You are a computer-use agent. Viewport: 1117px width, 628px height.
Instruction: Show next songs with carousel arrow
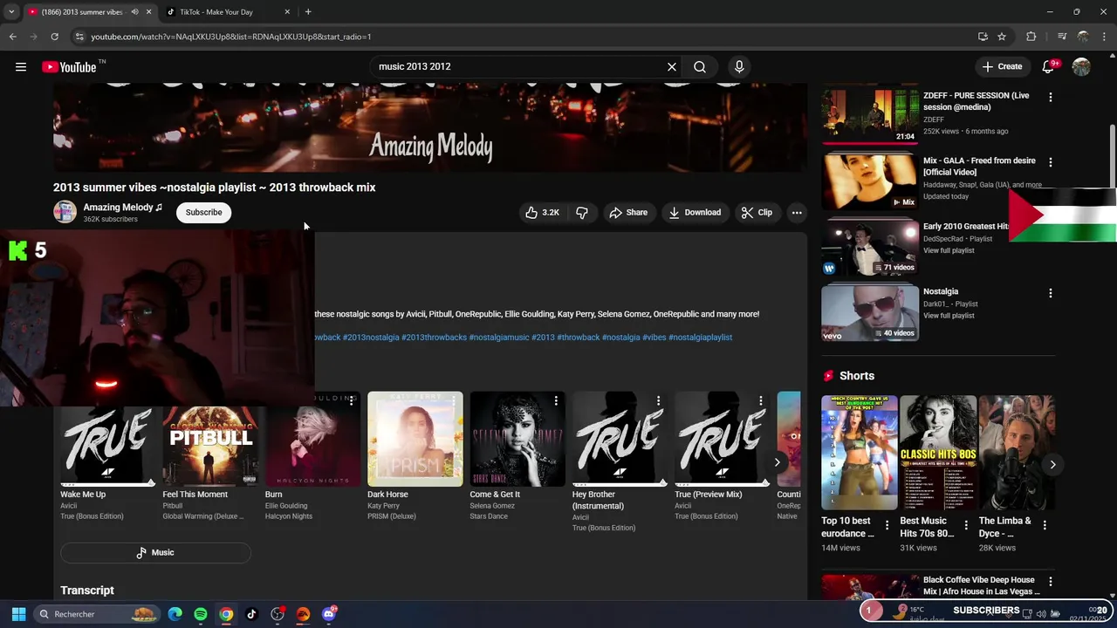[x=777, y=462]
